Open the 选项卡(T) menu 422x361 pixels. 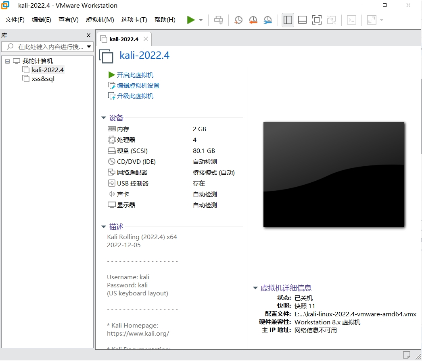point(134,20)
